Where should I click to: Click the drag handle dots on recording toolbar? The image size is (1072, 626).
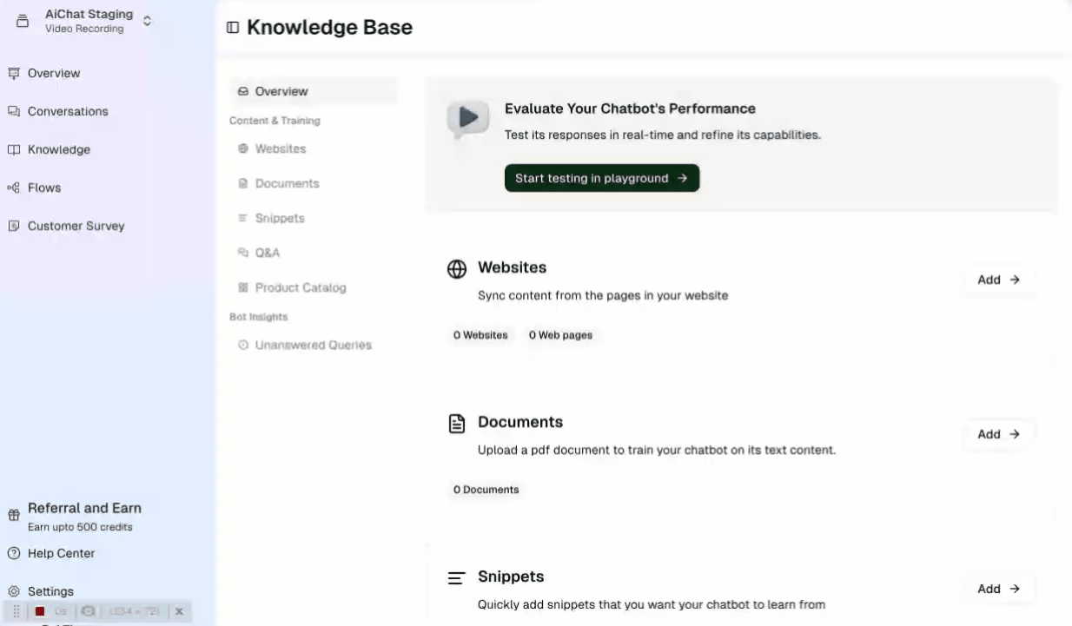(x=17, y=611)
